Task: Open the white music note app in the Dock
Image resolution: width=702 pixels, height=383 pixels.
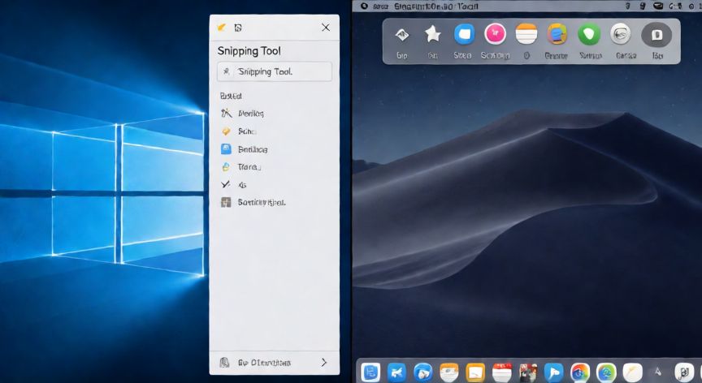Action: click(684, 372)
